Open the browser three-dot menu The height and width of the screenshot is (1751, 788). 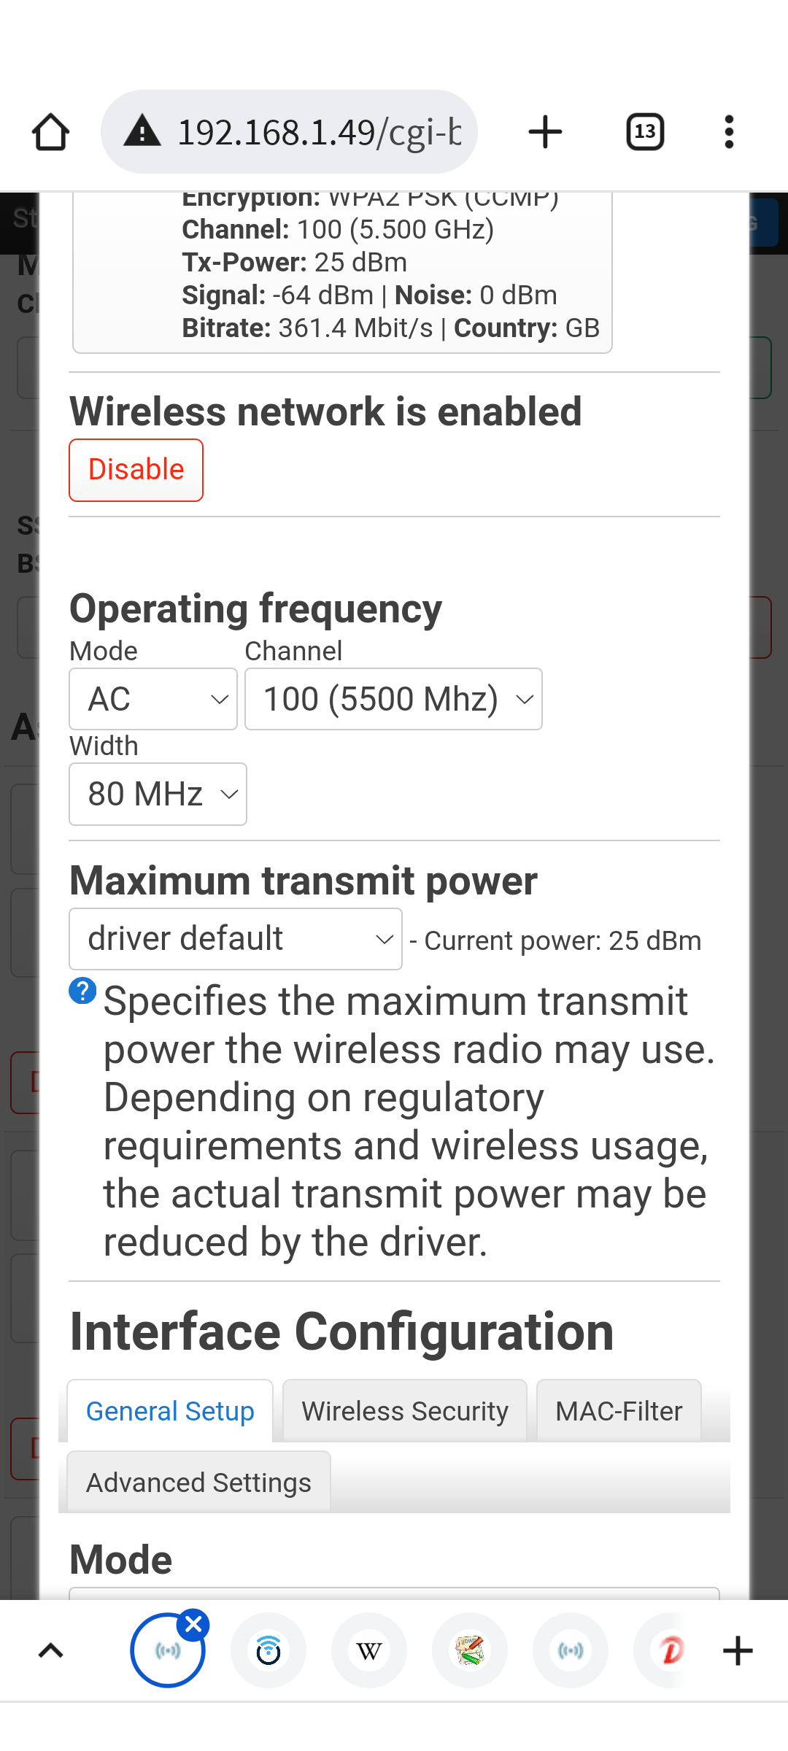(x=727, y=131)
